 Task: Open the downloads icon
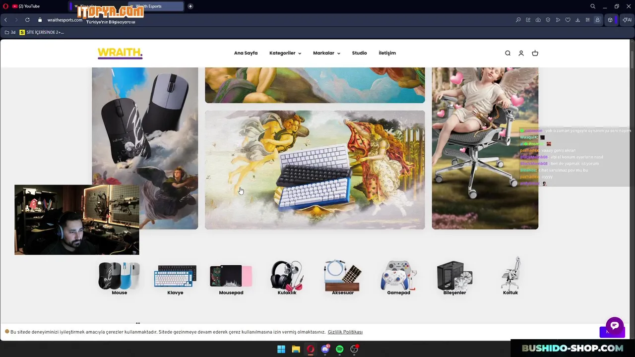tap(578, 20)
